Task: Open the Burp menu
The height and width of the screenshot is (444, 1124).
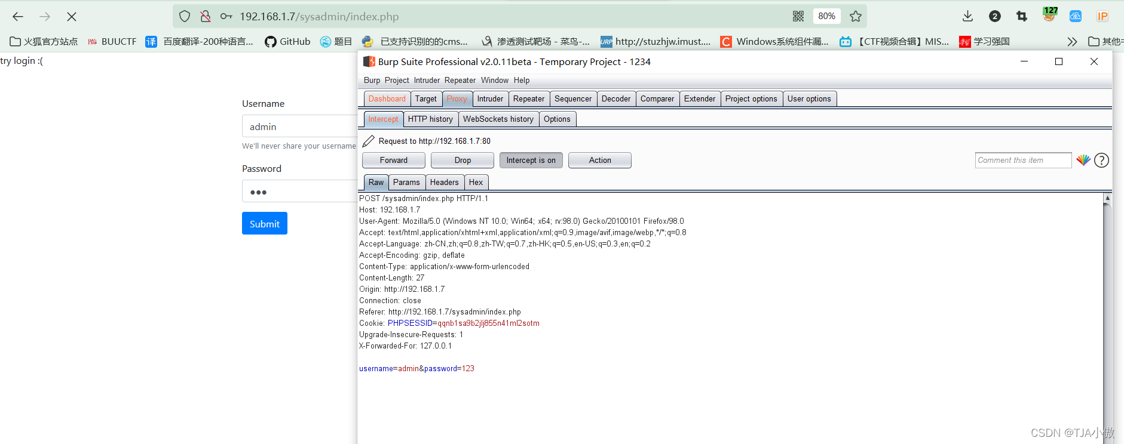Action: point(372,81)
